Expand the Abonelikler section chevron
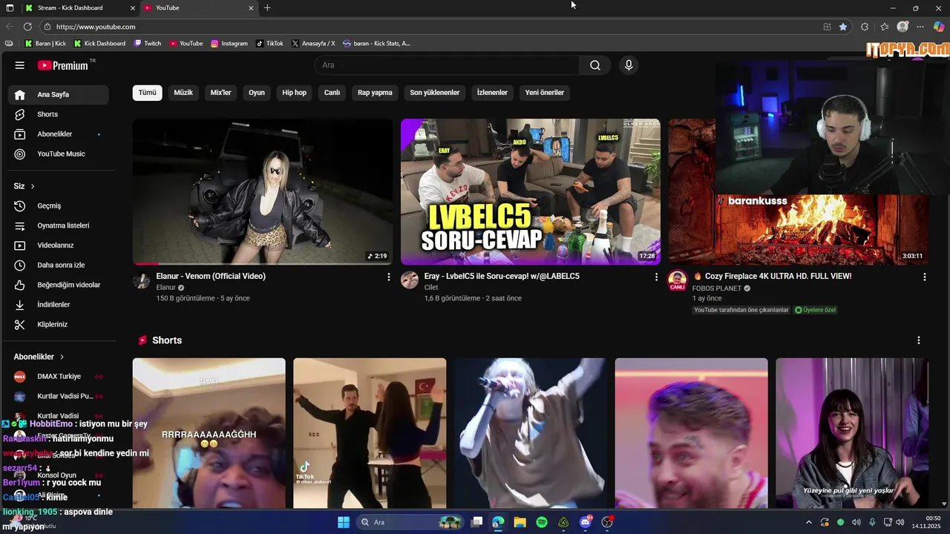 coord(62,357)
